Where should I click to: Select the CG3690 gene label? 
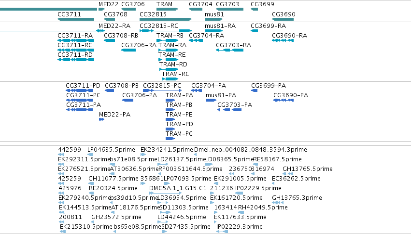tap(283, 14)
